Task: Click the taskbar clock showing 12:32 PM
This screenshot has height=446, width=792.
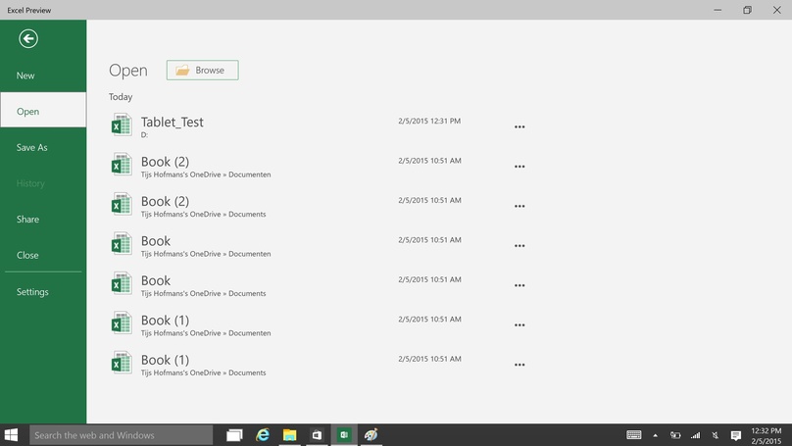Action: click(767, 435)
